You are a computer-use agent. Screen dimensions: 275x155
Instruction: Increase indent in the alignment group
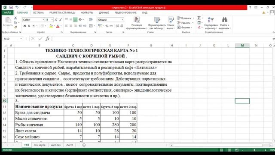[85, 26]
